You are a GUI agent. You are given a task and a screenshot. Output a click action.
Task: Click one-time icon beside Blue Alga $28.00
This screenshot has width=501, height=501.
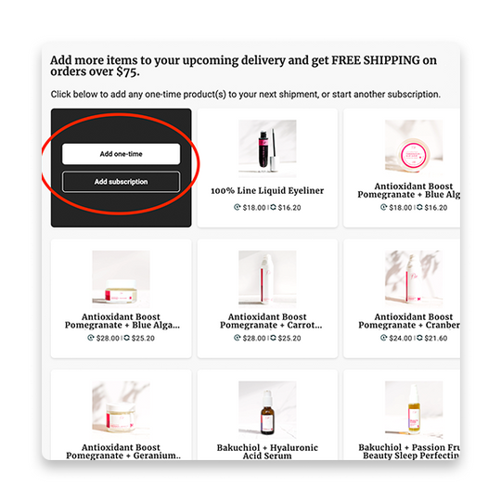[91, 338]
